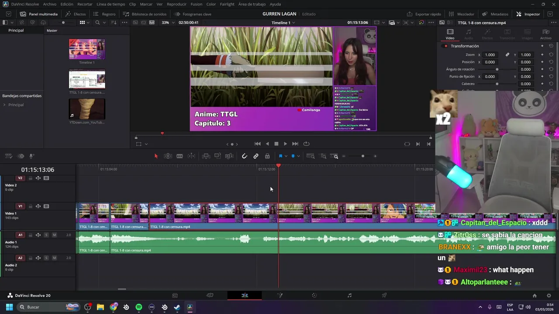
Task: Zoom out timeline with minus button
Action: 344,156
